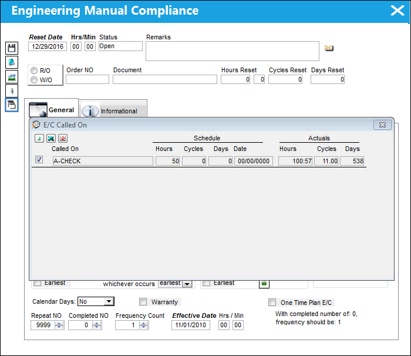This screenshot has height=356, width=411.
Task: Click the Reset Date minutes field
Action: click(90, 46)
